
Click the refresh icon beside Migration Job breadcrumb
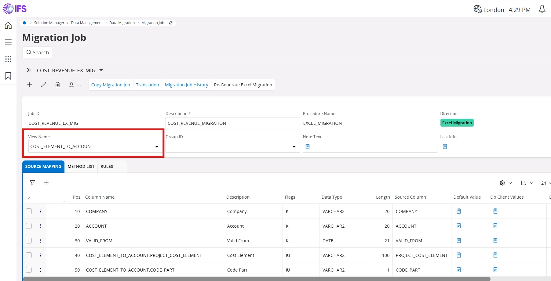[x=171, y=23]
